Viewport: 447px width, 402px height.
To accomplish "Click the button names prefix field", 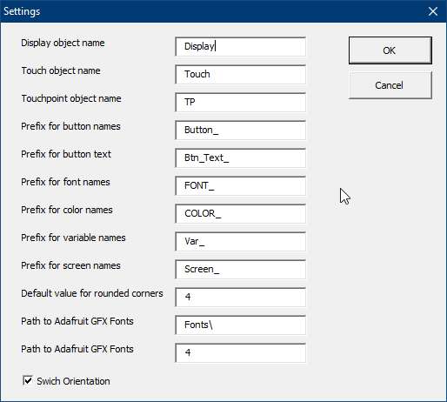I will 241,130.
